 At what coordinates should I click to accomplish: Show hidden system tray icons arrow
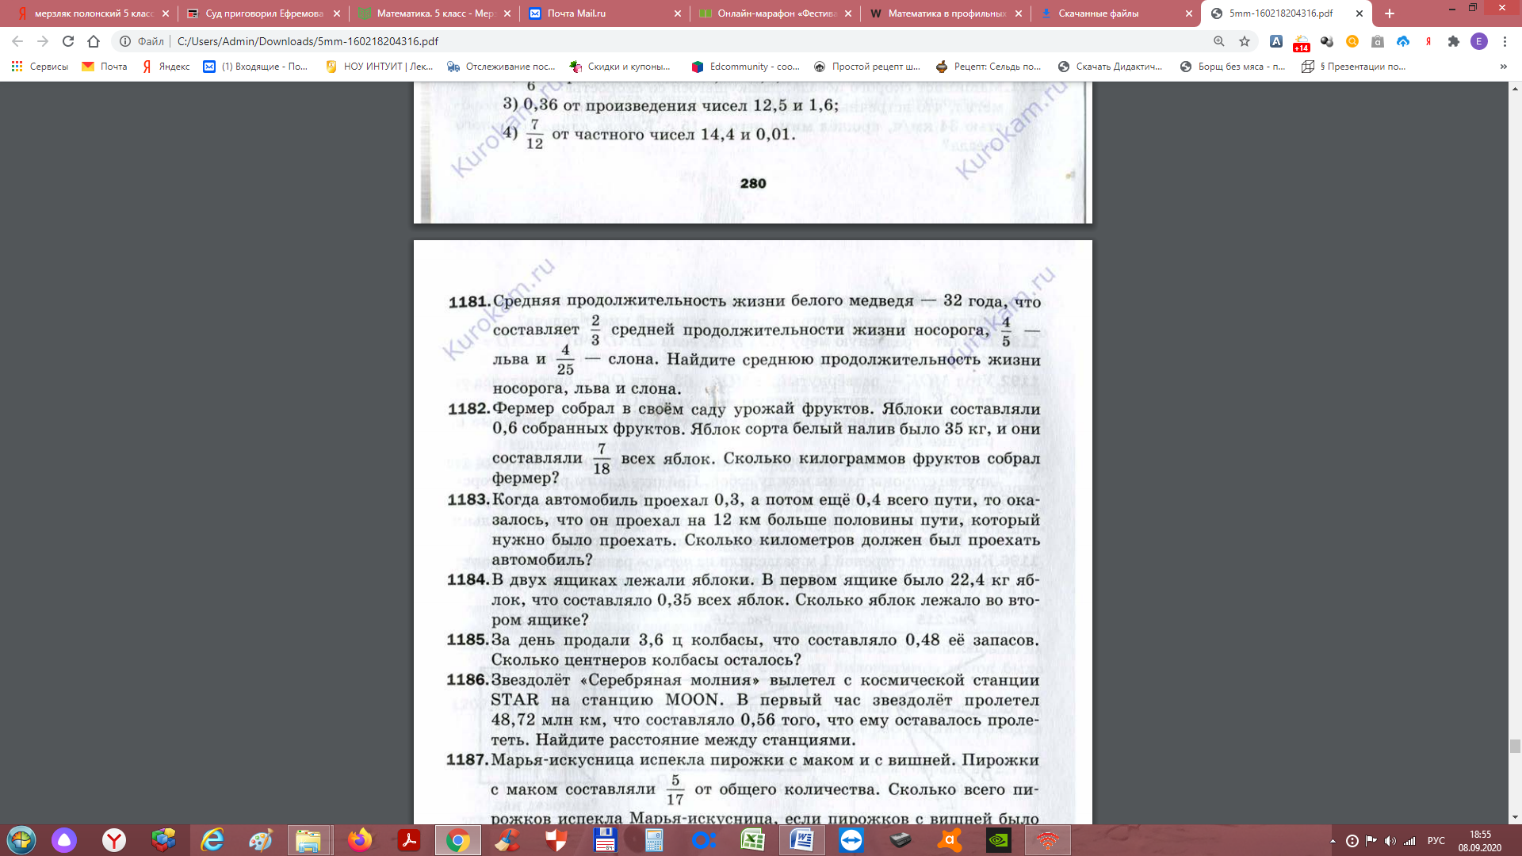point(1333,841)
